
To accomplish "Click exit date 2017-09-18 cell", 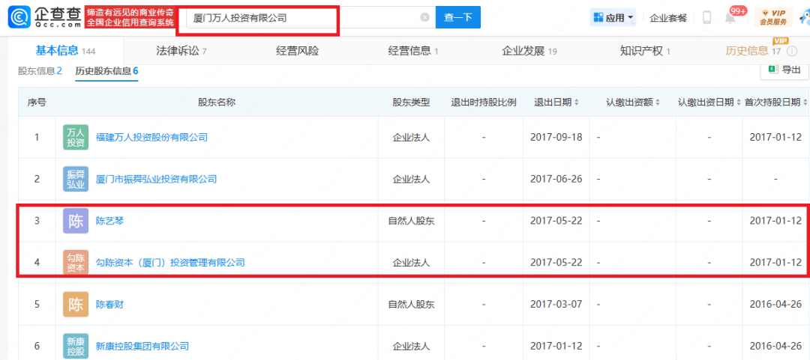I will pos(556,137).
